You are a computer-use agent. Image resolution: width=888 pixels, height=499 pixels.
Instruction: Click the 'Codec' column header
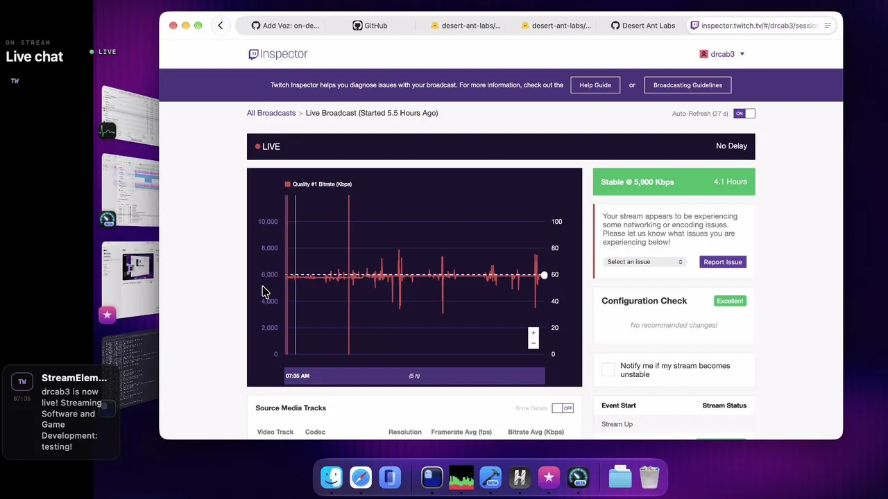point(315,432)
